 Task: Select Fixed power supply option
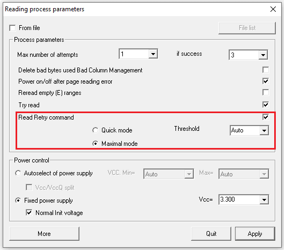tap(18, 201)
